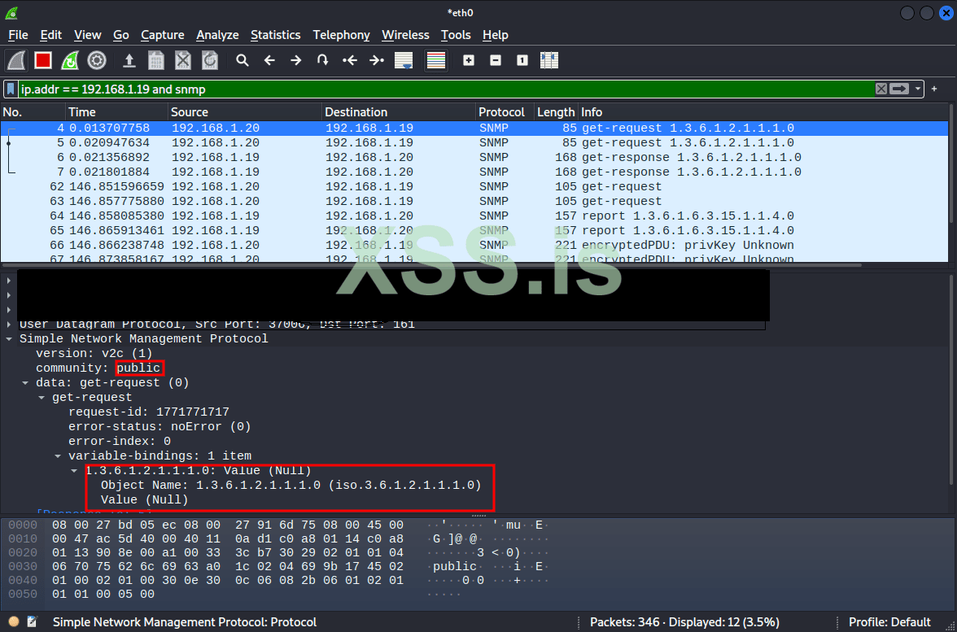
Task: Click the display filter input field
Action: 446,89
